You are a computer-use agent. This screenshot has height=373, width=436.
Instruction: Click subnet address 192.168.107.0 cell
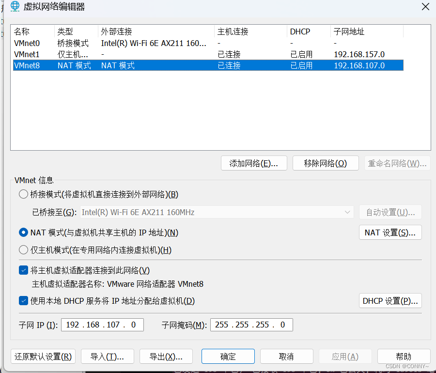(x=359, y=65)
